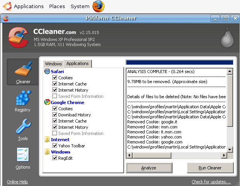Select the Safari group heading
240x186 pixels.
(x=57, y=72)
